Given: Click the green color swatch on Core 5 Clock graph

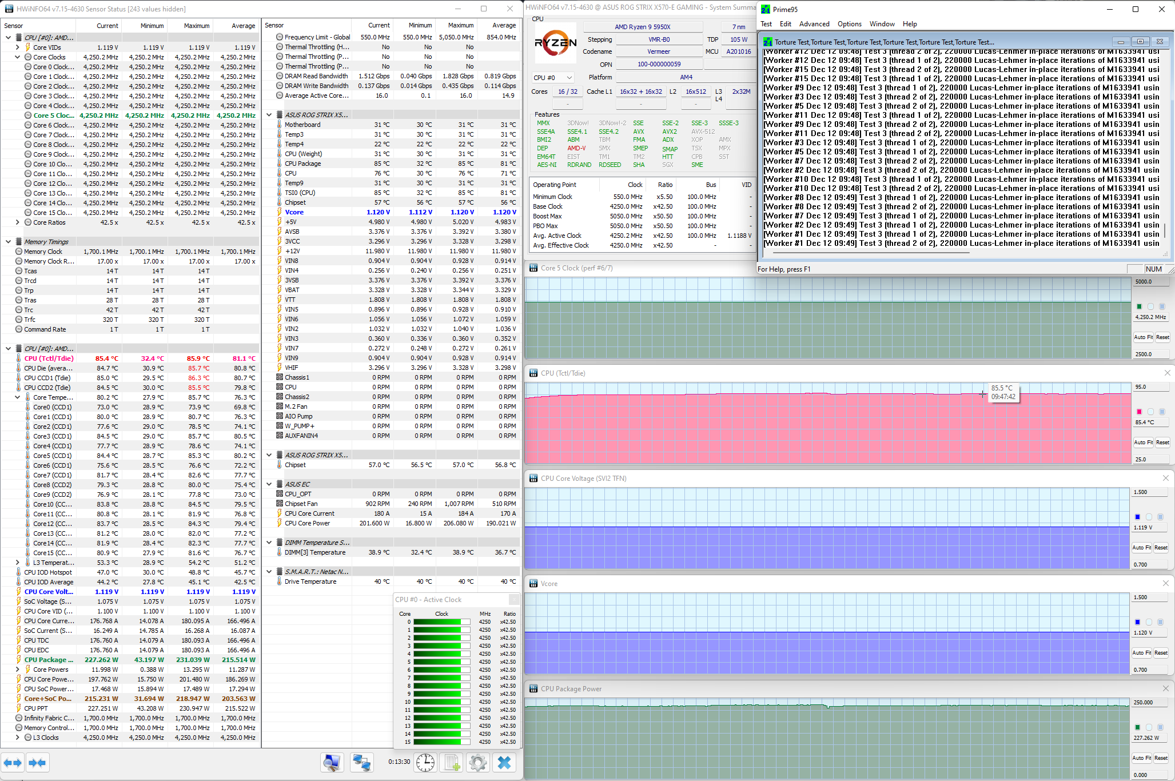Looking at the screenshot, I should click(1139, 306).
